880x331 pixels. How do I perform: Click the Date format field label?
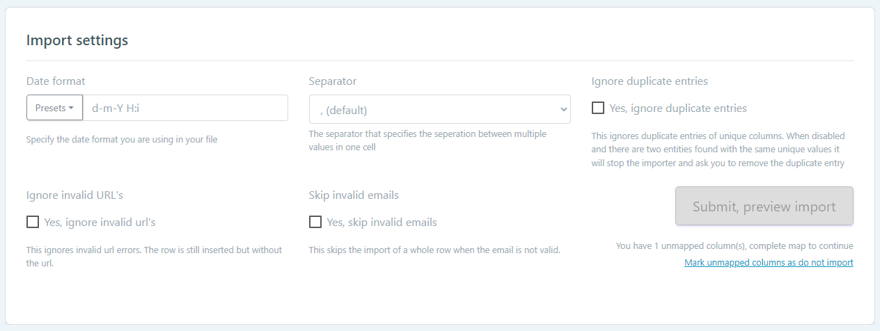pos(56,81)
